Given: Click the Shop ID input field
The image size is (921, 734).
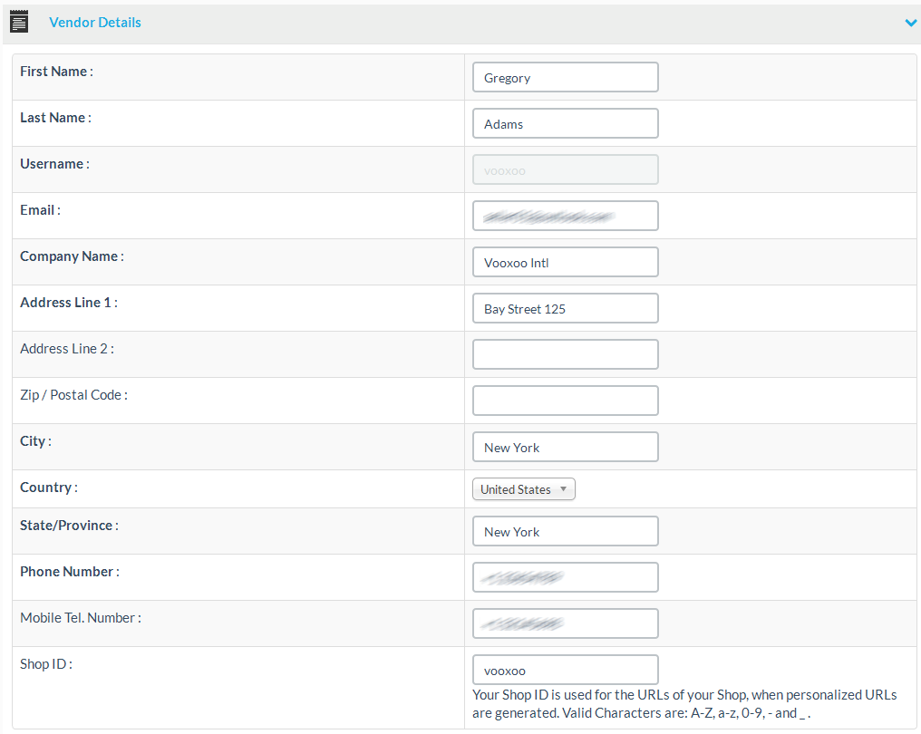Looking at the screenshot, I should tap(565, 671).
